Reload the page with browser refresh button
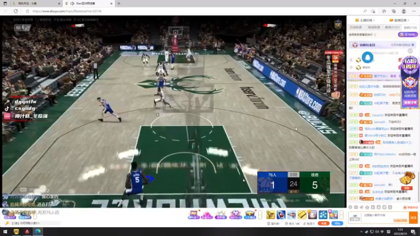 [16, 11]
